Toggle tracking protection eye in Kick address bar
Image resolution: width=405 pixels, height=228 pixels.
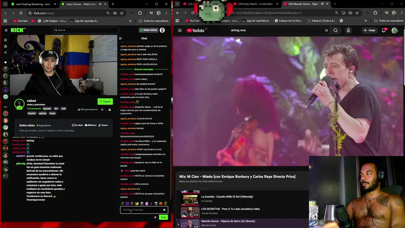(x=115, y=13)
